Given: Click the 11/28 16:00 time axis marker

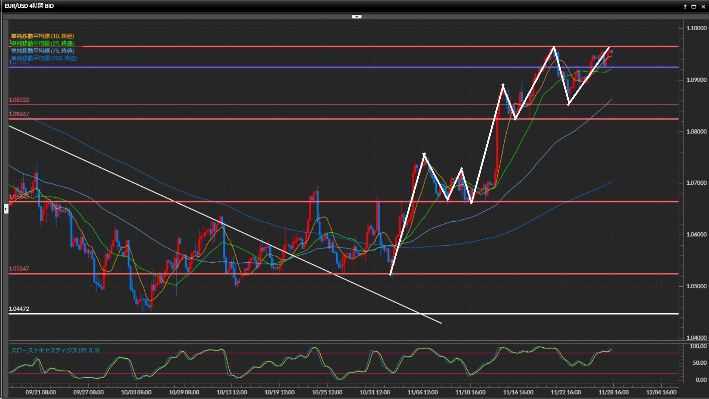Looking at the screenshot, I should coord(613,392).
